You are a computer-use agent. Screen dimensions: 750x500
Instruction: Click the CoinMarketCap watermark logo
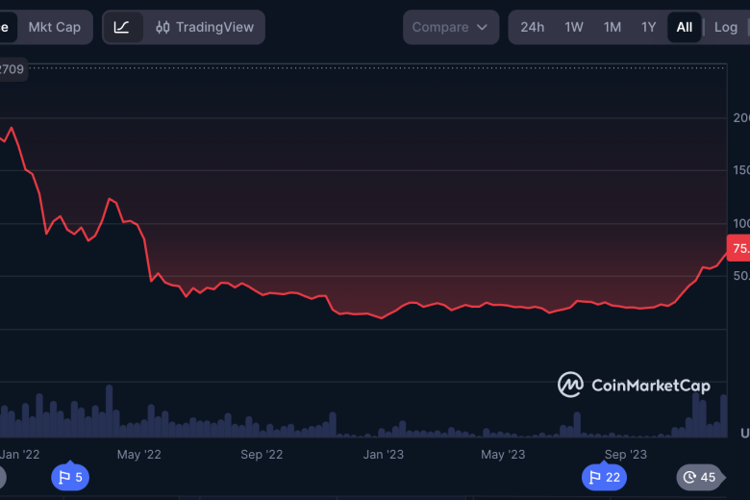coord(634,386)
